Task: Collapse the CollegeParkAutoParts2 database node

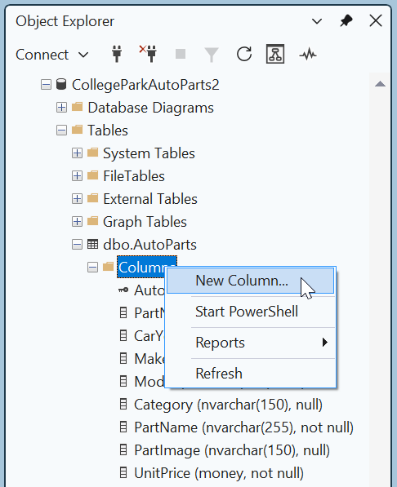Action: [46, 85]
